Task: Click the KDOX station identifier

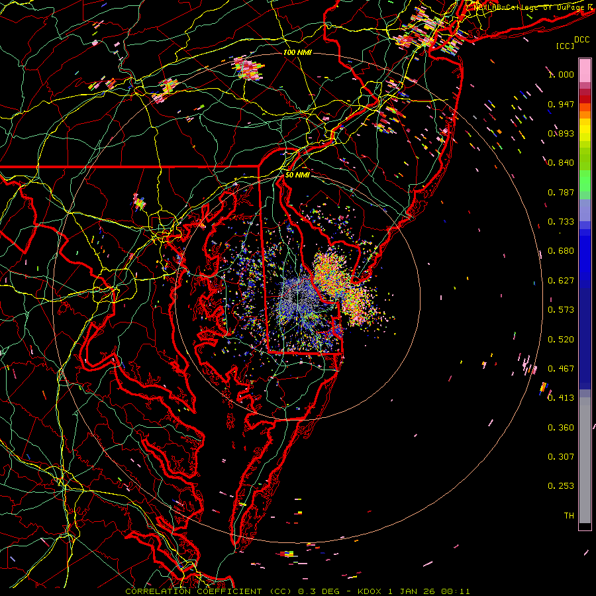Action: pos(369,591)
